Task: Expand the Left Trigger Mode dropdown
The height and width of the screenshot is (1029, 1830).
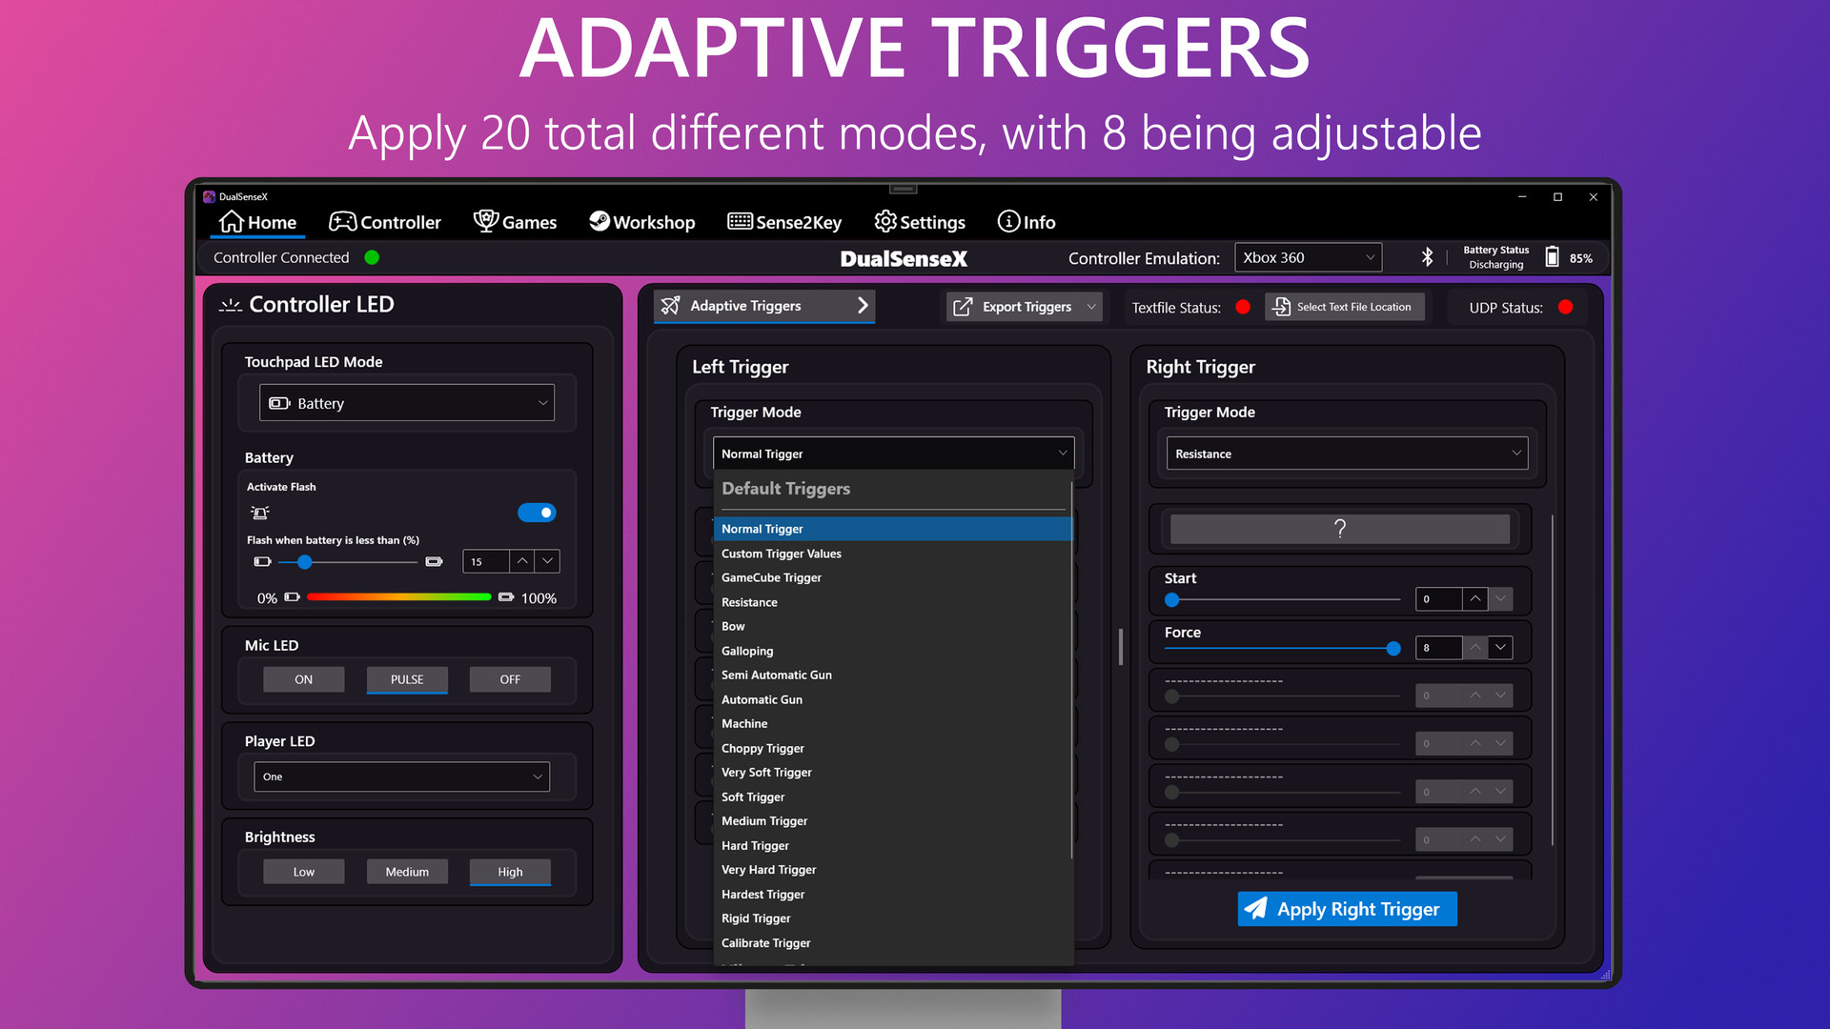Action: tap(891, 453)
